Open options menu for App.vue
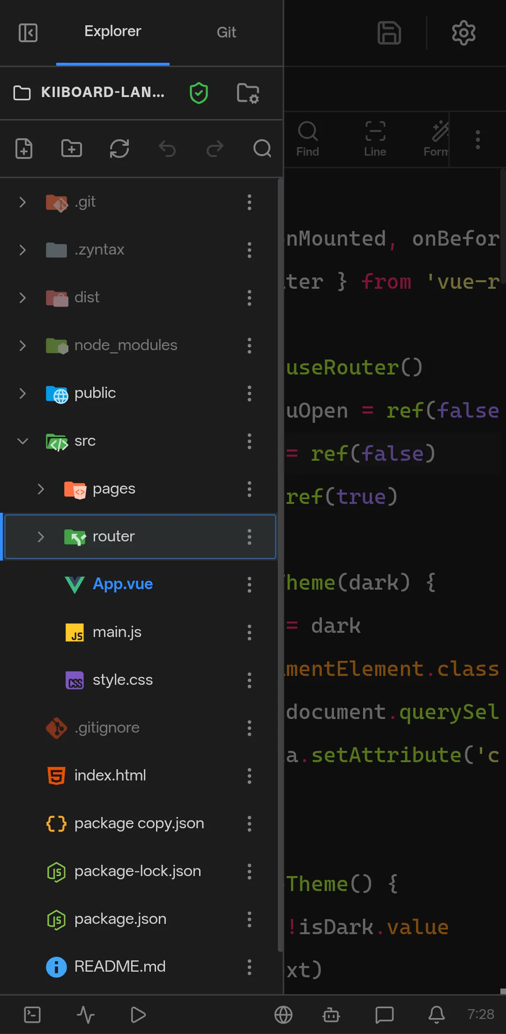The width and height of the screenshot is (506, 1034). pyautogui.click(x=249, y=584)
